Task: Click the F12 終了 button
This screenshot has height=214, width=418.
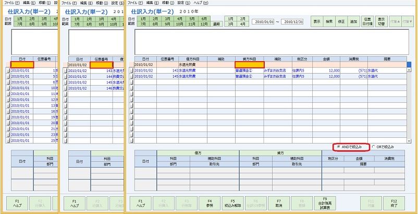Action: (x=394, y=204)
